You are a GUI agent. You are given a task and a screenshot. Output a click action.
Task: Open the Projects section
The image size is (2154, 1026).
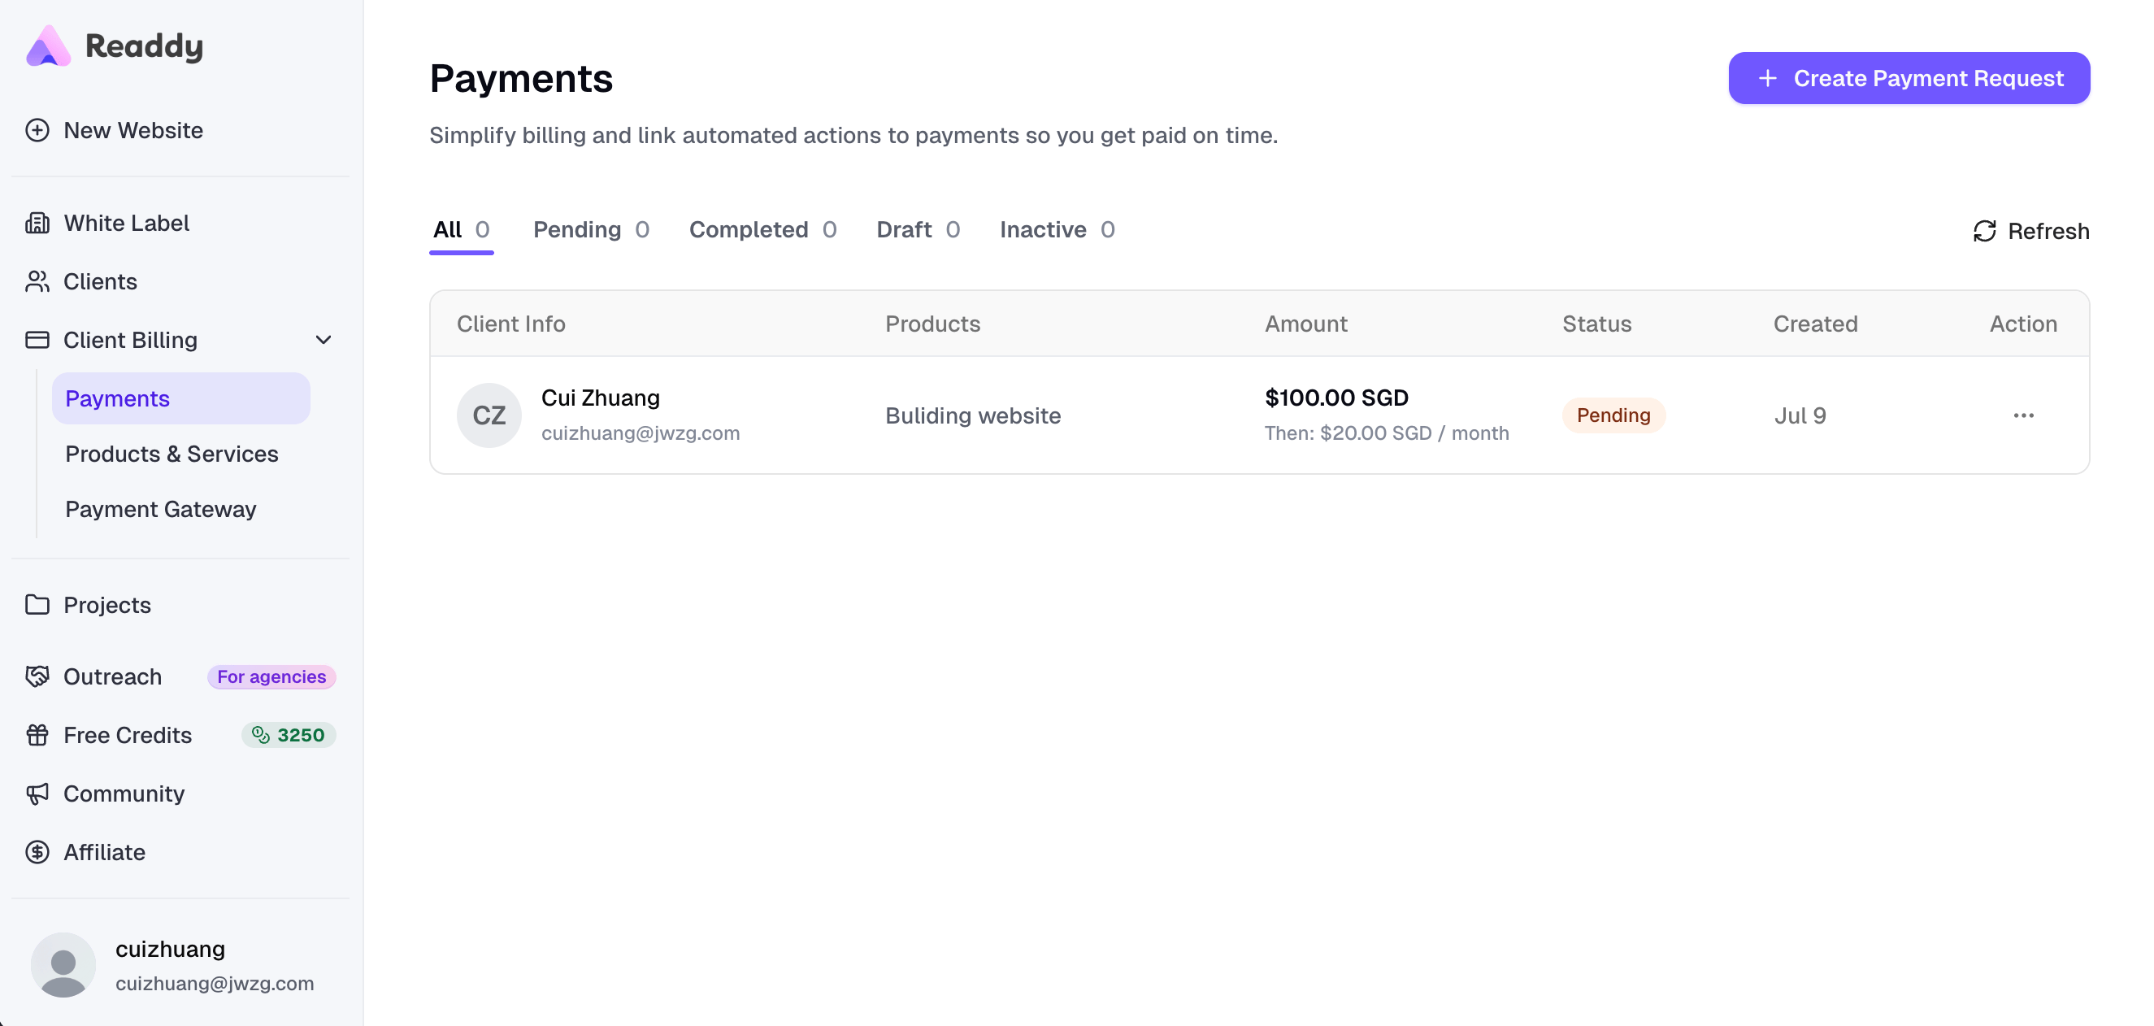pos(107,605)
